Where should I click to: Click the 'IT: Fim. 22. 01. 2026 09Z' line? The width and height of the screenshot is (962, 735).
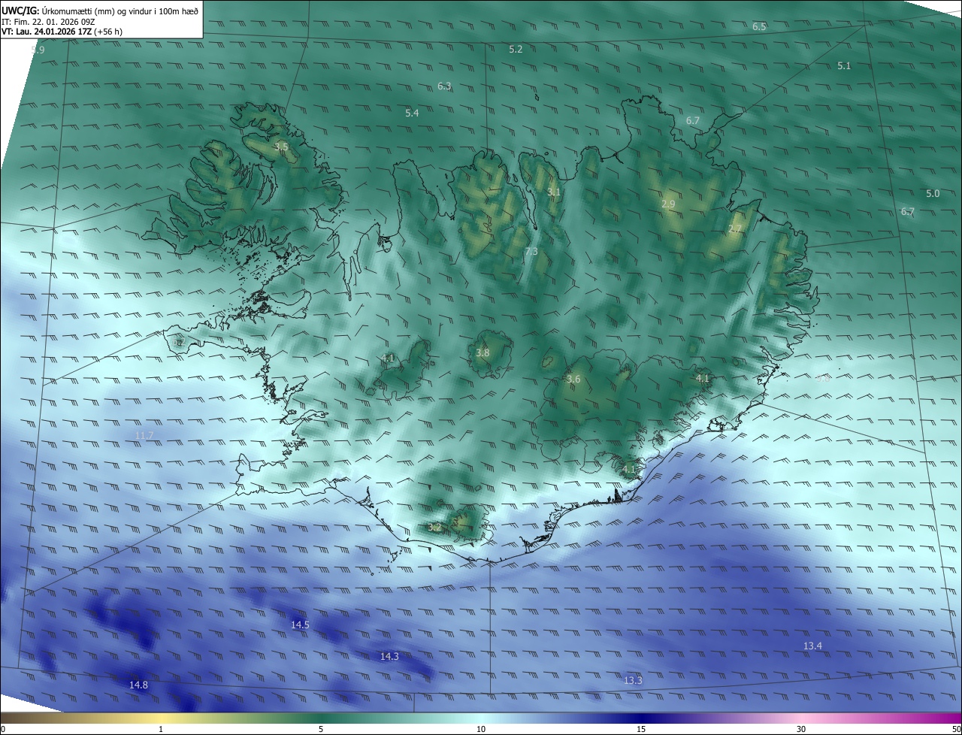(48, 22)
